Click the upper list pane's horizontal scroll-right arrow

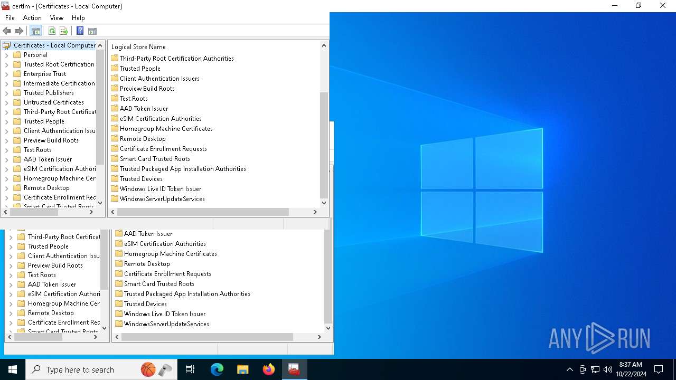tap(315, 212)
